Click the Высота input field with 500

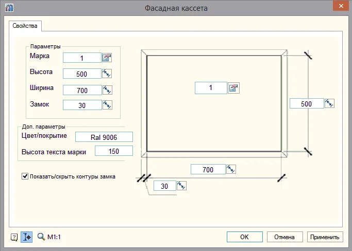(82, 74)
